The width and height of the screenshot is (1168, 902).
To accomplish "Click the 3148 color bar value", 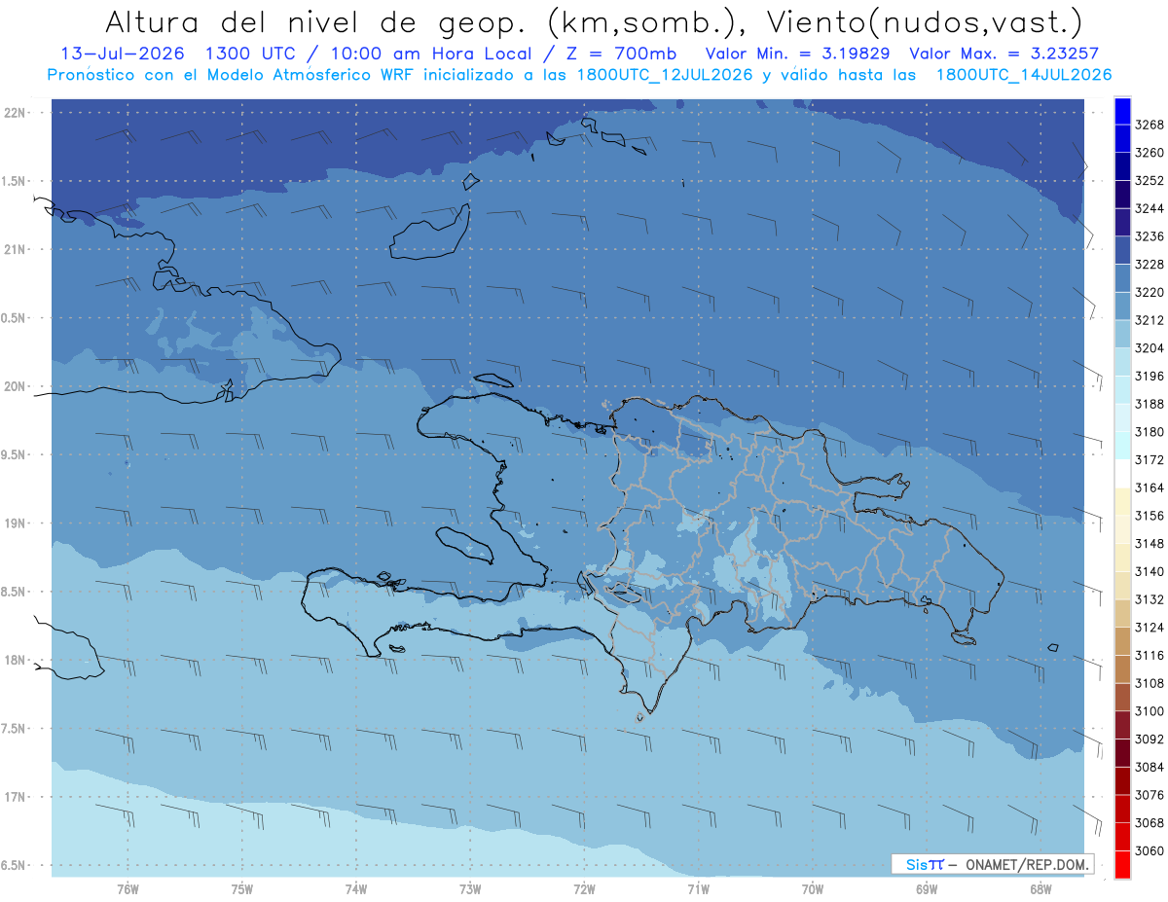I will [x=1150, y=544].
